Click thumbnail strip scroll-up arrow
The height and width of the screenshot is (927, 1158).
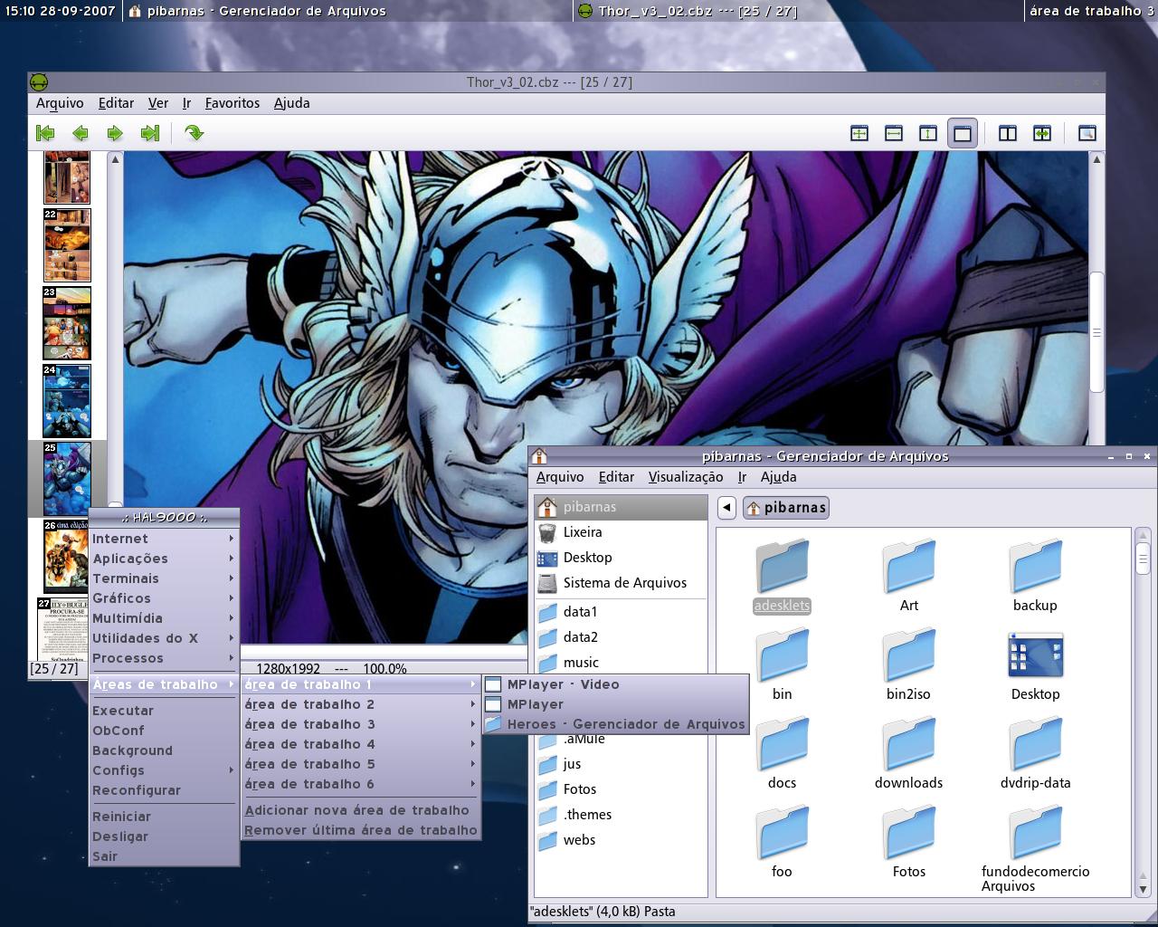115,159
